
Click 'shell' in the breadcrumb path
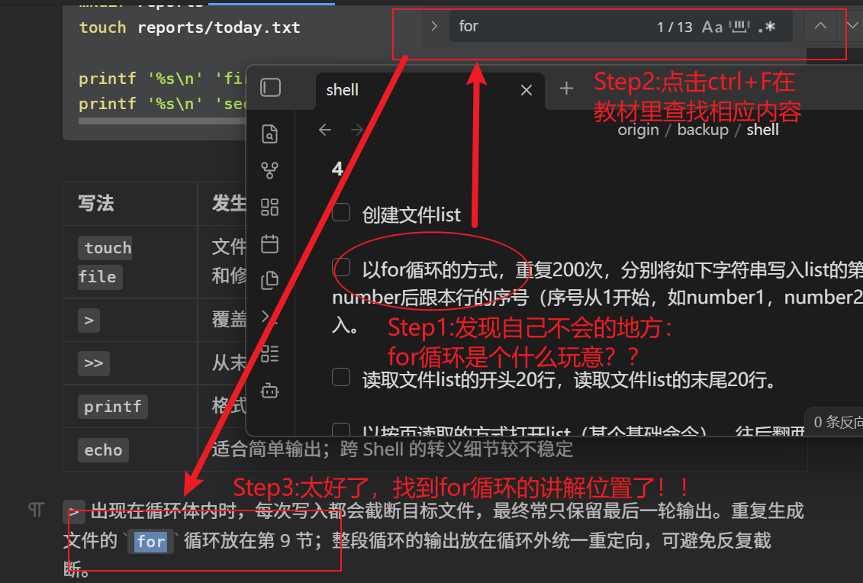[762, 130]
